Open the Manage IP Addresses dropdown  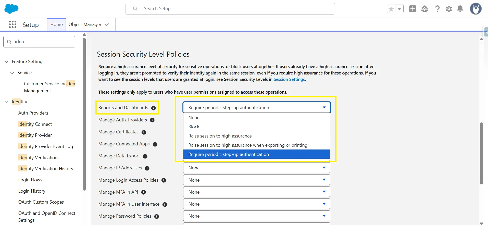(x=257, y=168)
